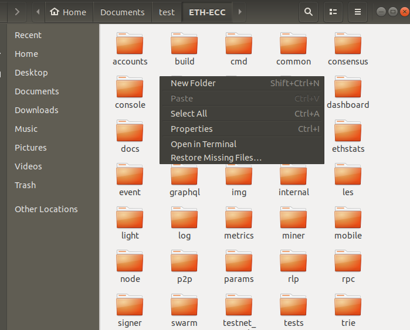Go forward with the navigation arrow
The width and height of the screenshot is (410, 330).
[17, 12]
